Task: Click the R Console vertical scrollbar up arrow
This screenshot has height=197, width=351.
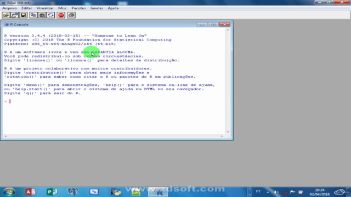Action: [x=228, y=30]
